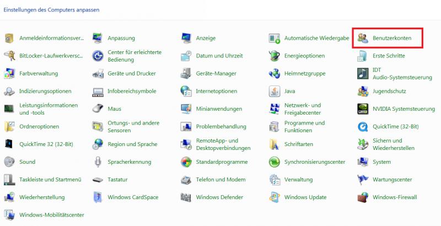
Task: Click the Verwaltung link
Action: (x=298, y=179)
